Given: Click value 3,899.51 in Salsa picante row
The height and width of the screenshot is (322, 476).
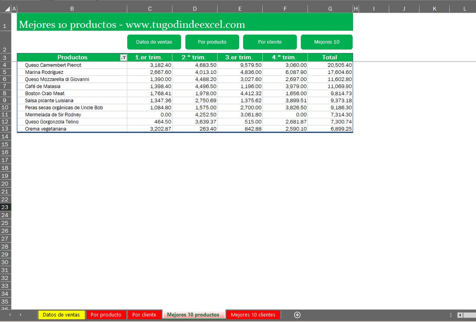Looking at the screenshot, I should (x=285, y=100).
